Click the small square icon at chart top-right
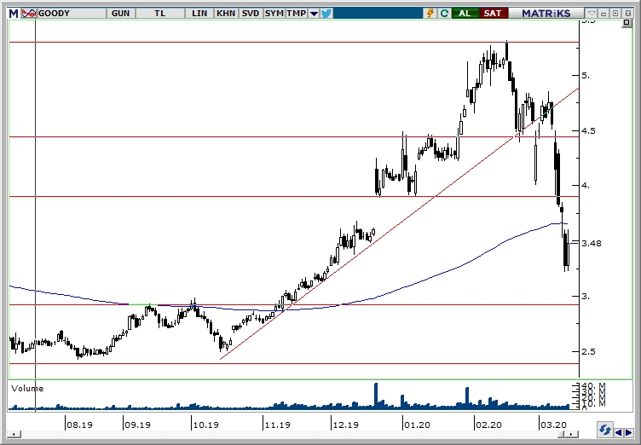 (x=627, y=23)
